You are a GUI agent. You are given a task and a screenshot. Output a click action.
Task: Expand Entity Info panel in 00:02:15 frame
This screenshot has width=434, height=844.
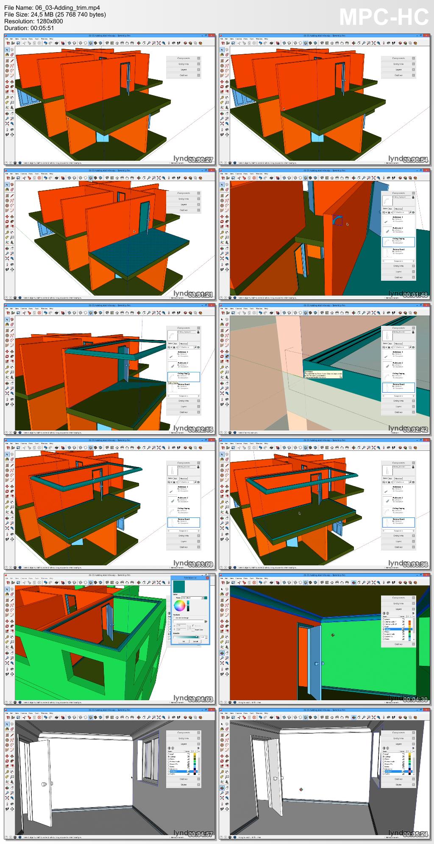pos(199,401)
